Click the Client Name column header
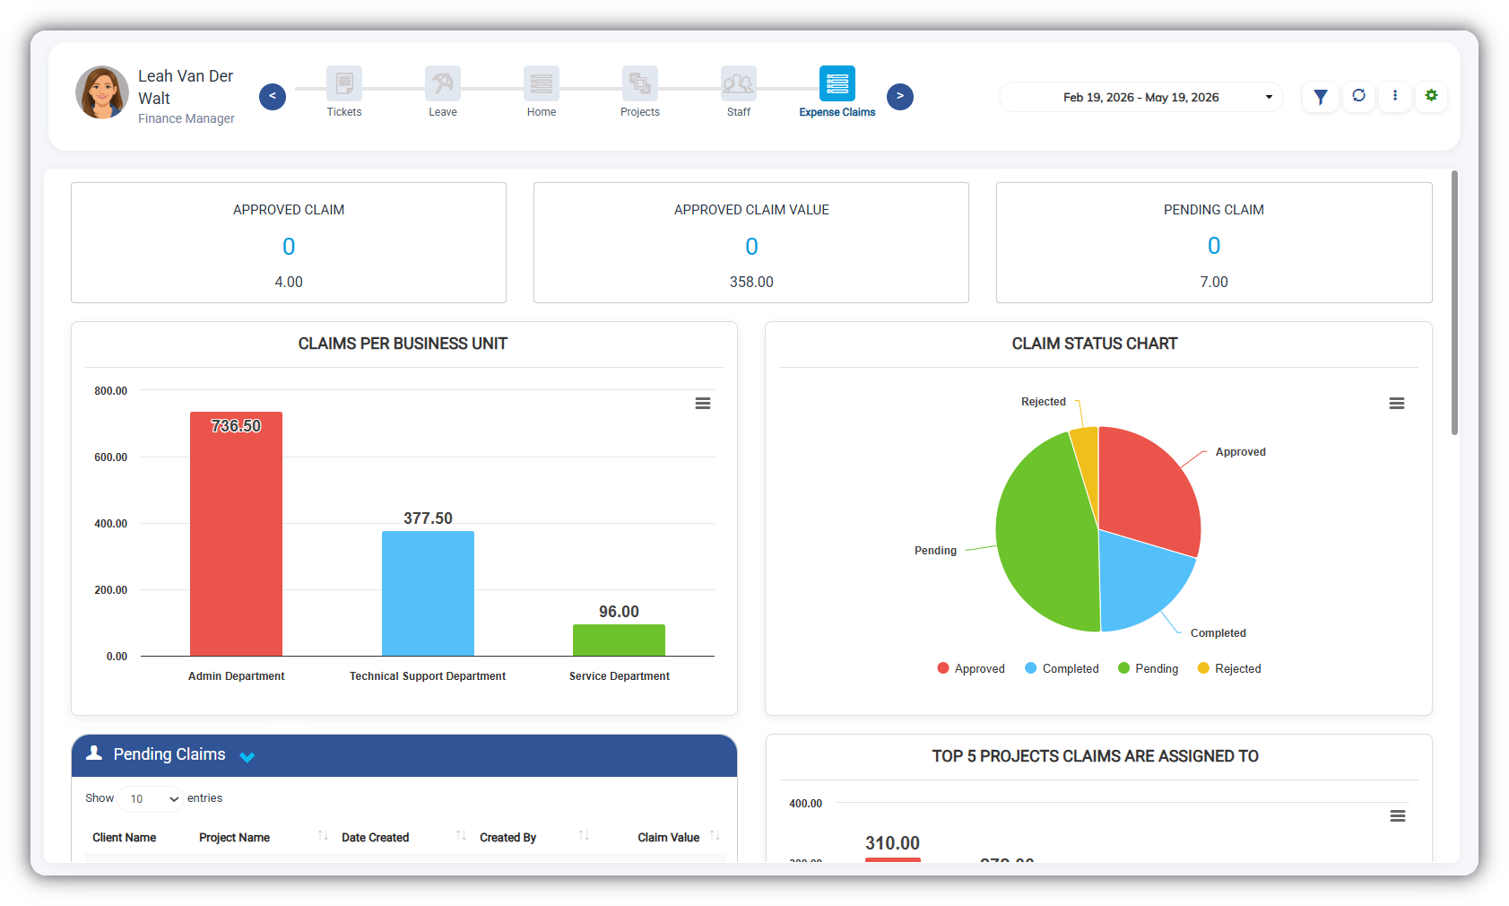This screenshot has height=906, width=1509. [x=125, y=838]
